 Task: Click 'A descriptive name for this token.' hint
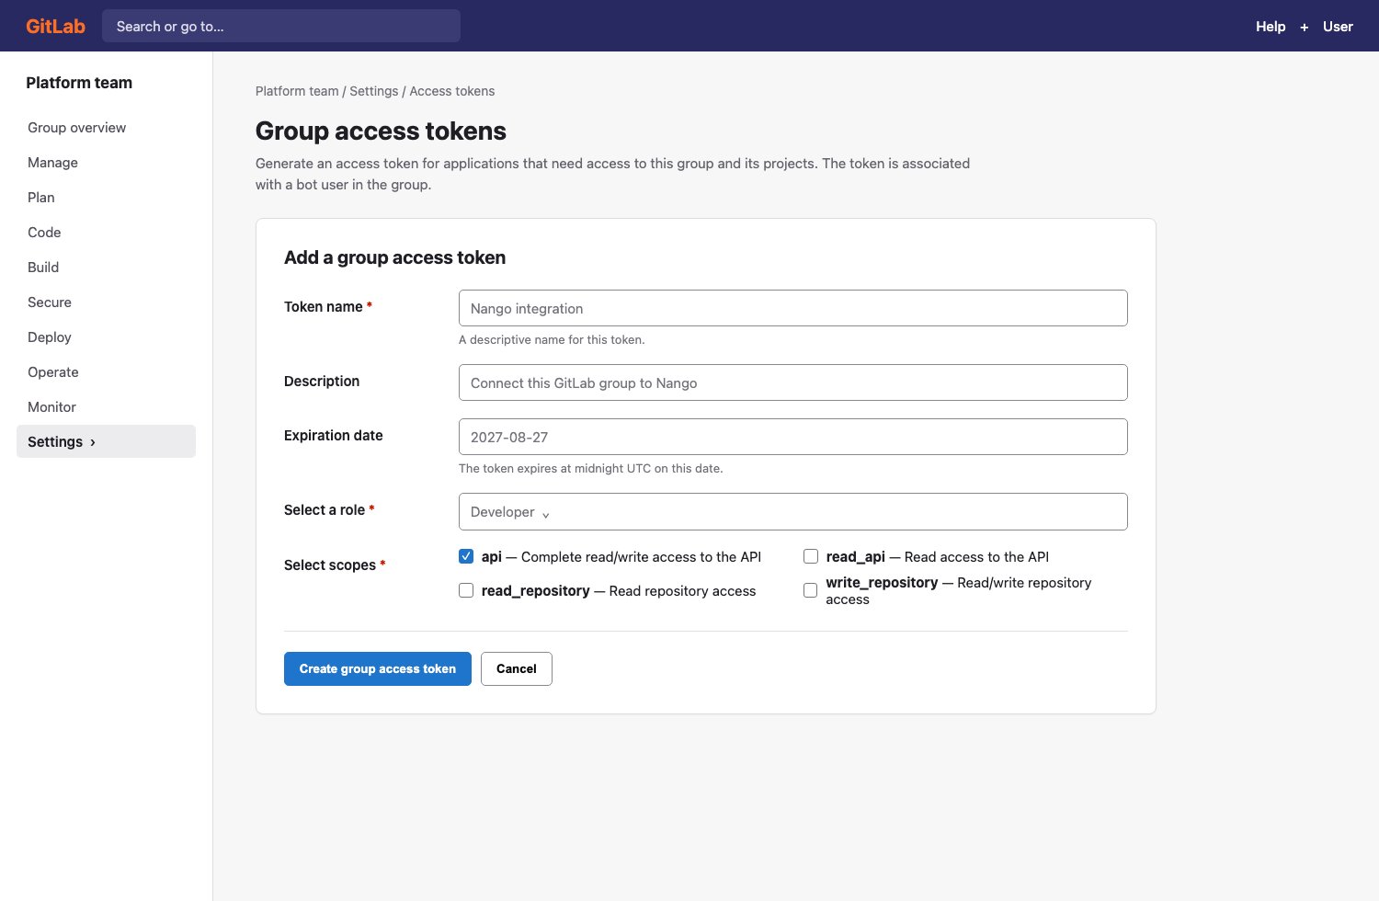click(x=552, y=339)
